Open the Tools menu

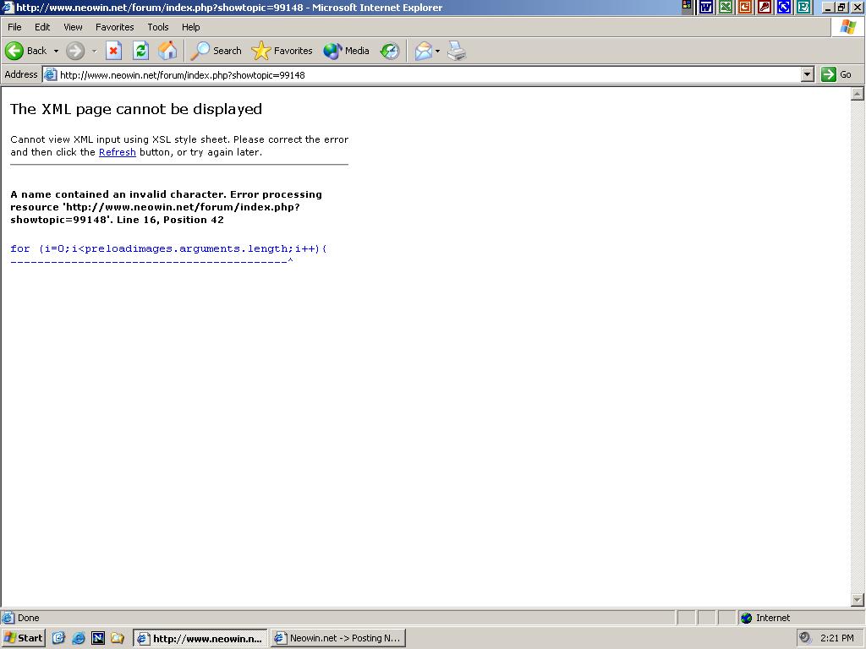point(157,26)
